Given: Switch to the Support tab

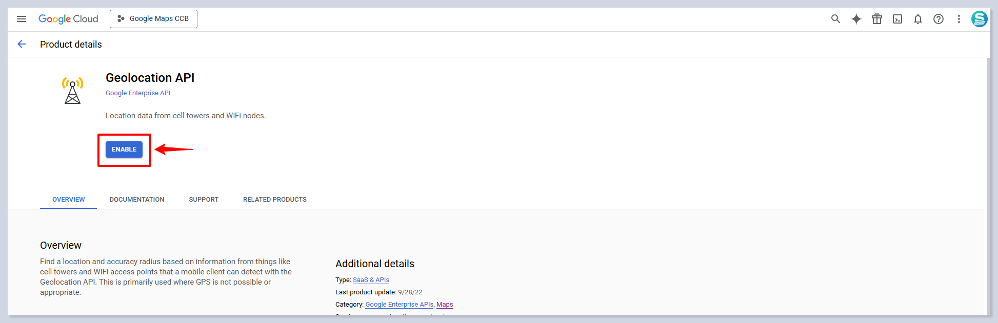Looking at the screenshot, I should [204, 200].
